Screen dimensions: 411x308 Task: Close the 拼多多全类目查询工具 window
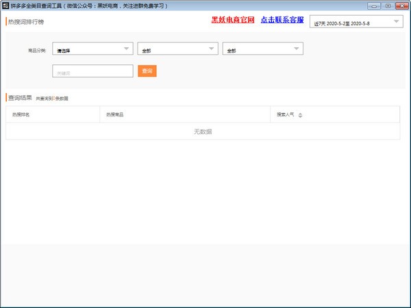401,5
